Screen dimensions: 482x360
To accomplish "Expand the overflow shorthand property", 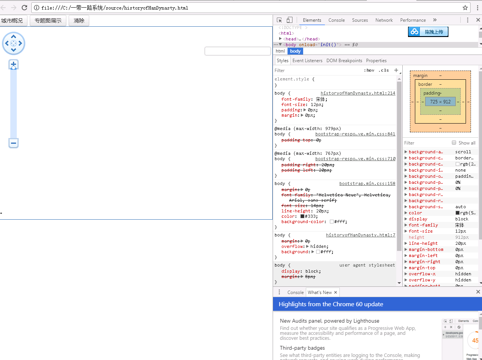I will click(308, 246).
